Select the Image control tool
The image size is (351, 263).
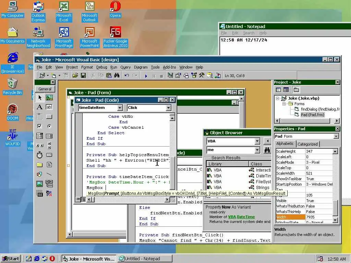click(x=40, y=184)
